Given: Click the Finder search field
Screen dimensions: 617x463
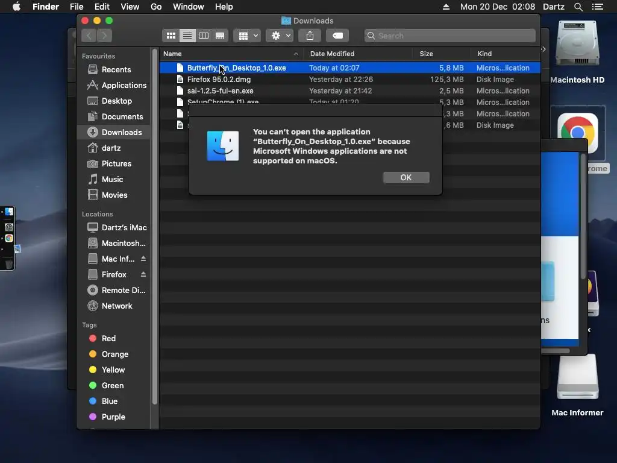Looking at the screenshot, I should [449, 36].
